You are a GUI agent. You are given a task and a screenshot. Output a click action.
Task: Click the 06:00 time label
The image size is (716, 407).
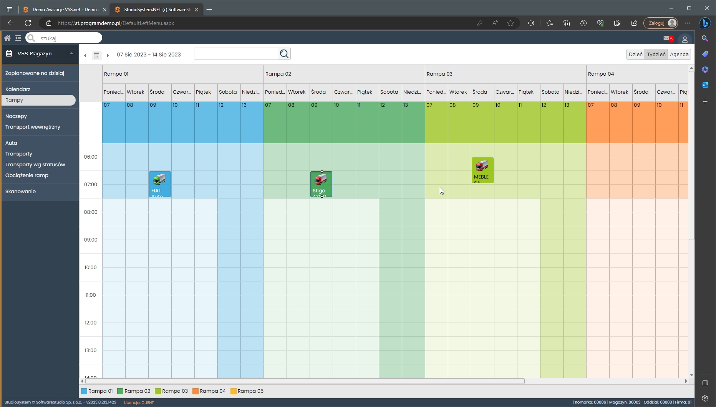coord(91,157)
